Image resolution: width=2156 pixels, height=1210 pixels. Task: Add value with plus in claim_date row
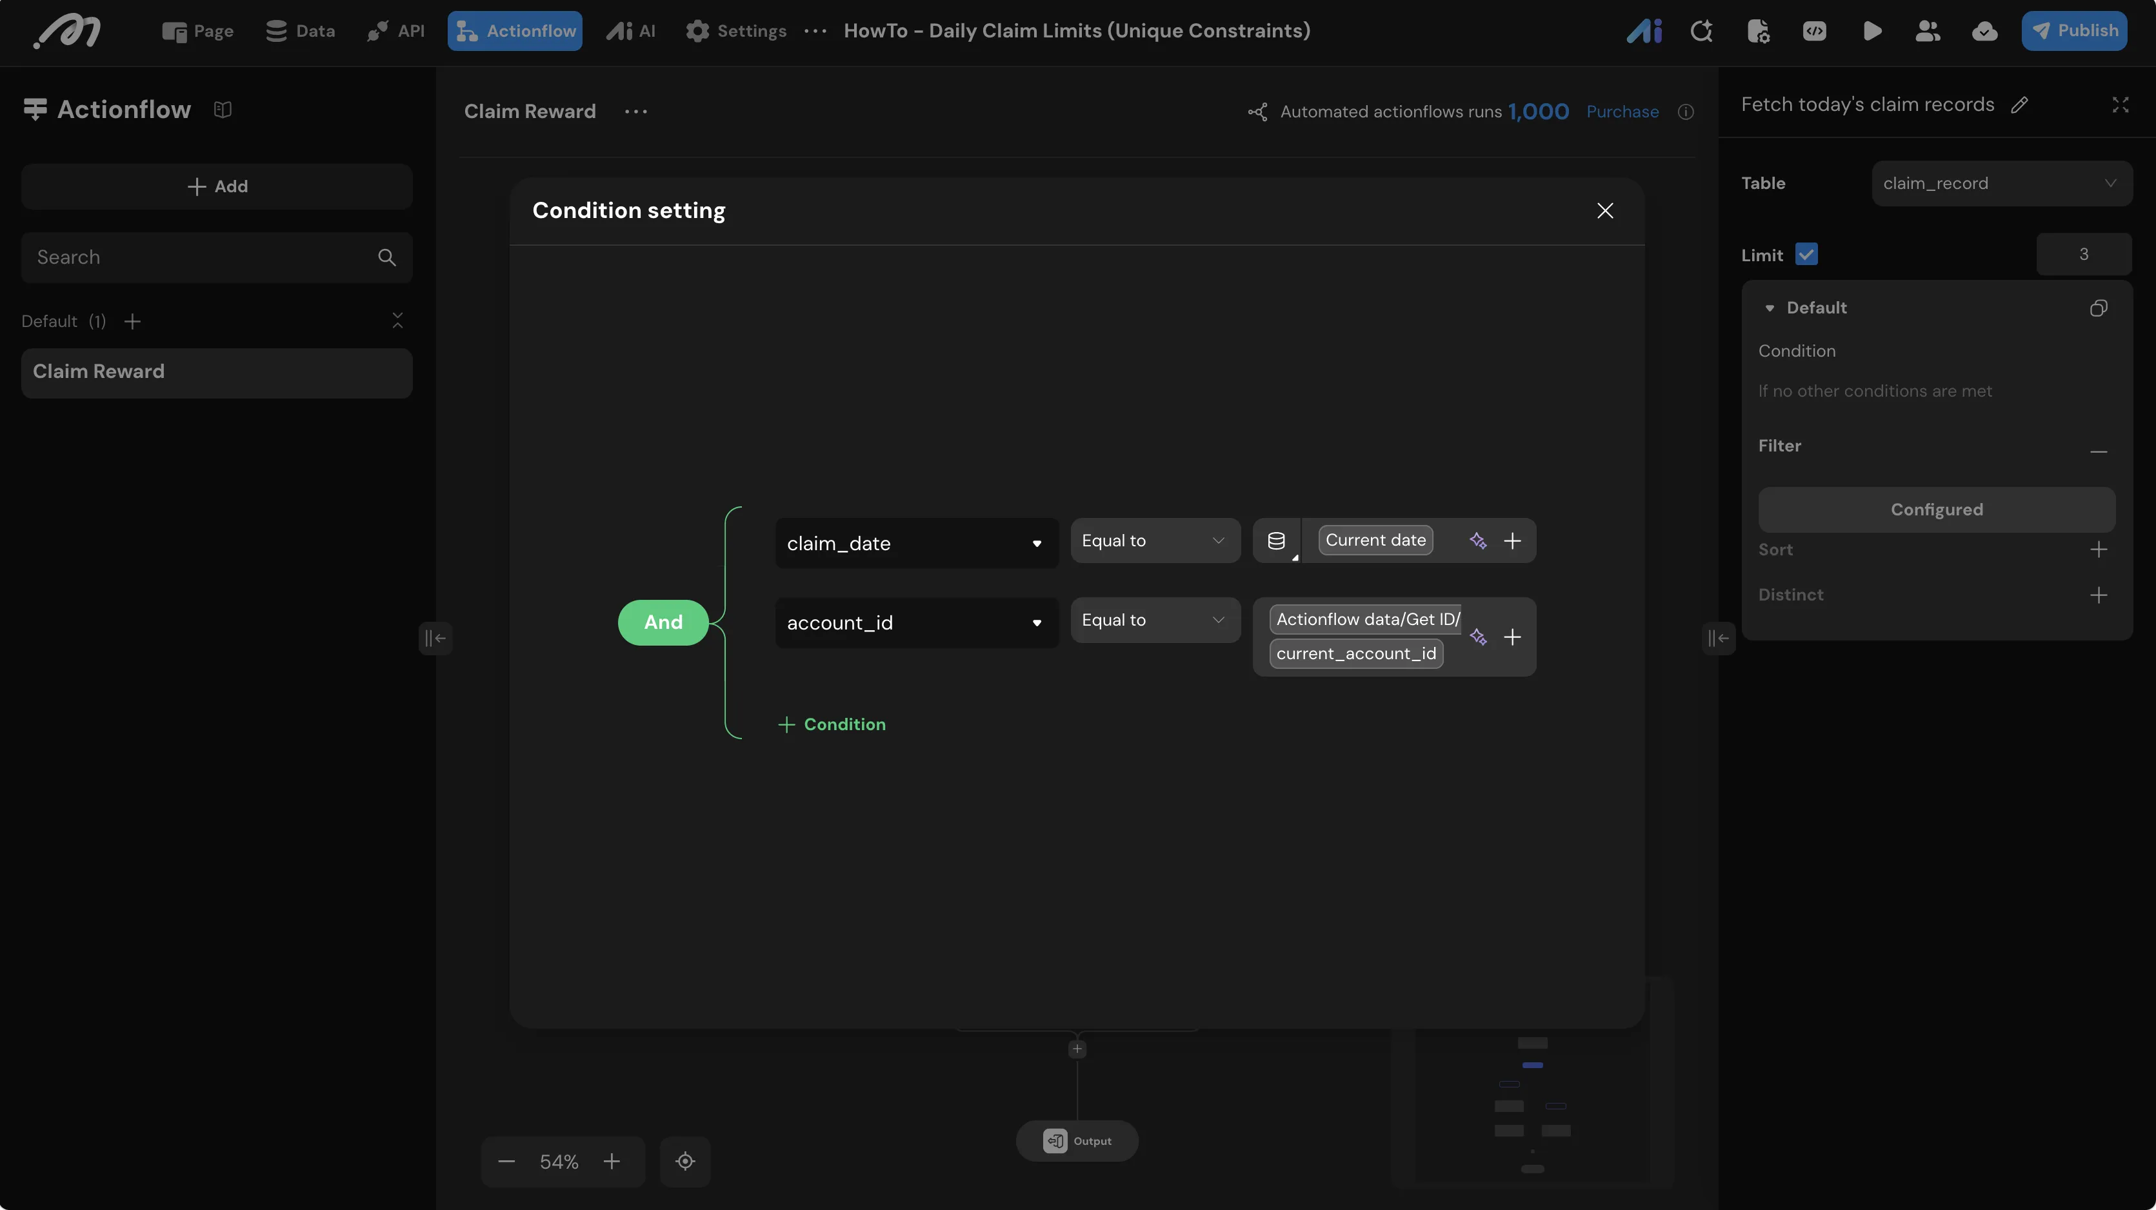pyautogui.click(x=1512, y=541)
